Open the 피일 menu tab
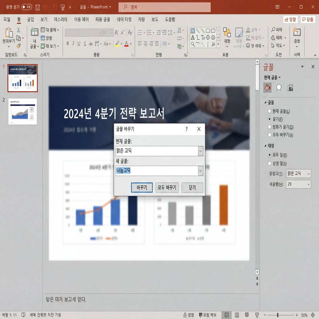 pyautogui.click(x=7, y=19)
